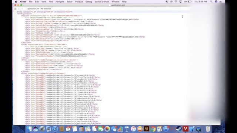Open Adobe Illustrator in the dock
237x133 pixels.
click(x=146, y=129)
